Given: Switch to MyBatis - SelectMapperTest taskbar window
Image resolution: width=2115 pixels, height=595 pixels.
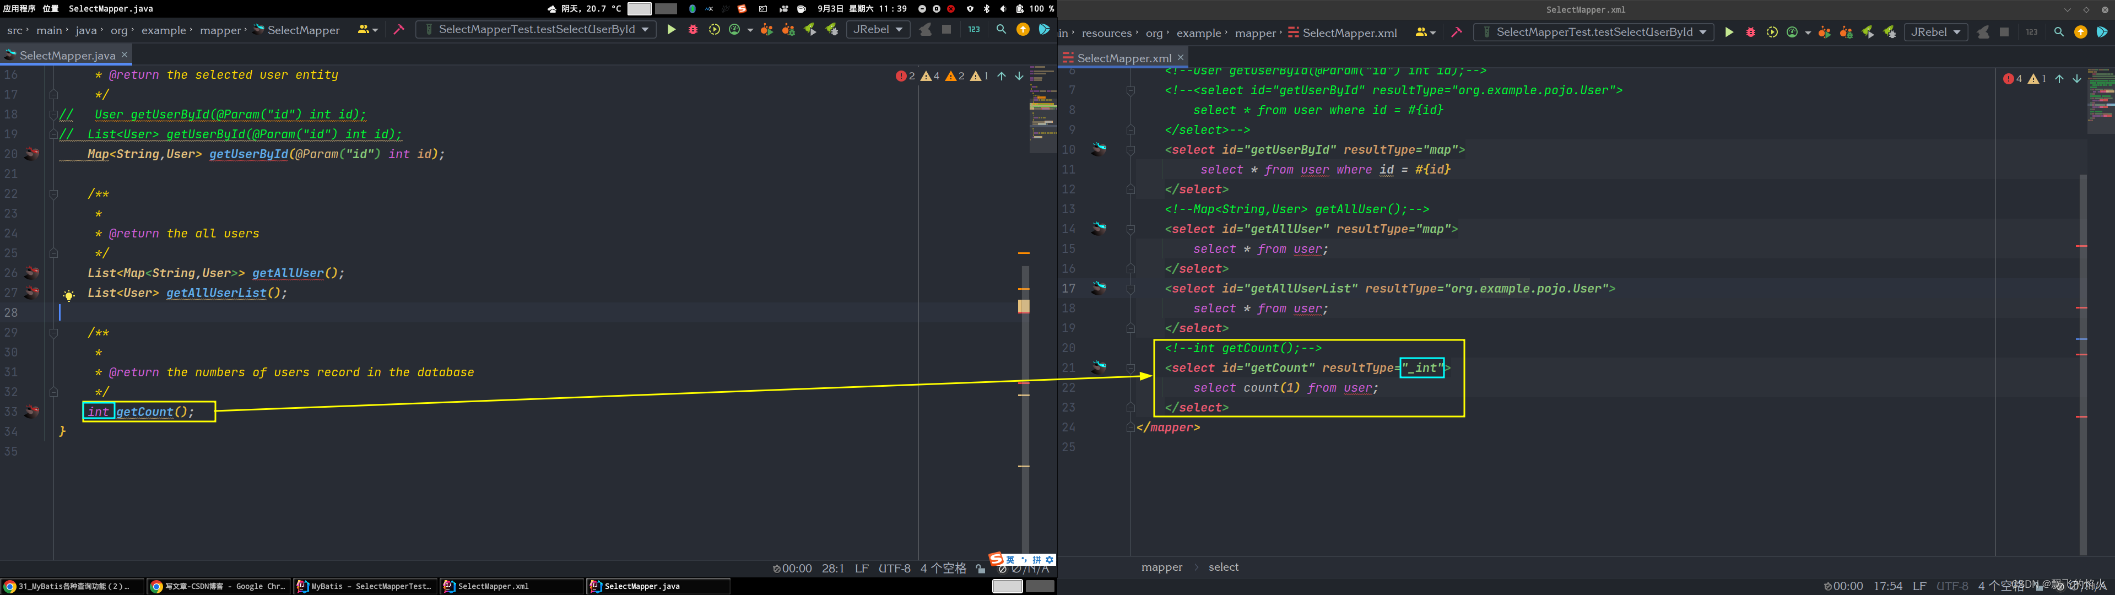Looking at the screenshot, I should click(365, 586).
